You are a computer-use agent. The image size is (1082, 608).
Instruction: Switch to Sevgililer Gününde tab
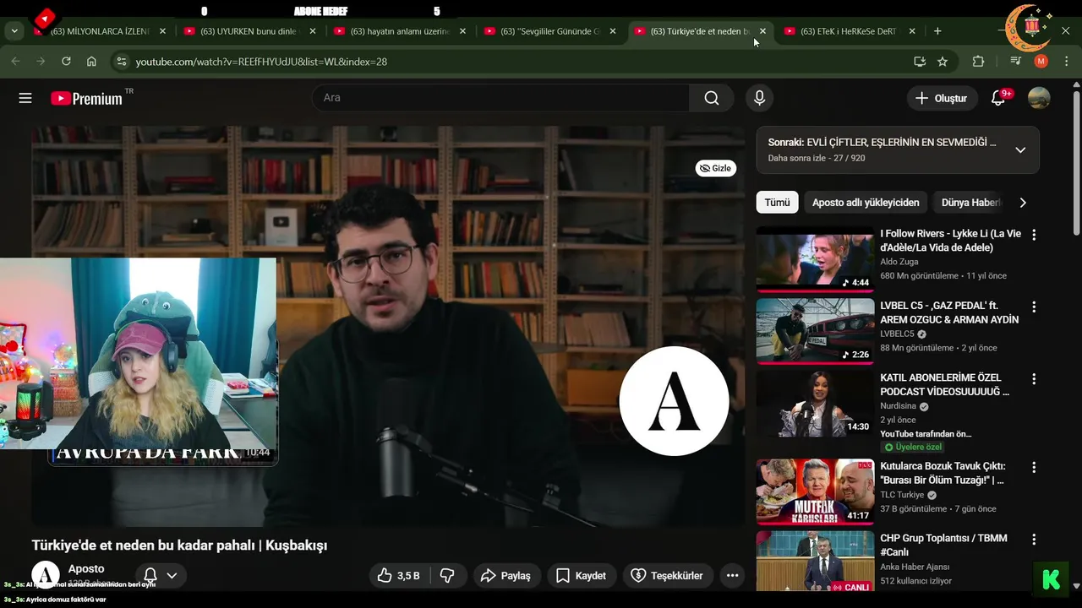[549, 31]
